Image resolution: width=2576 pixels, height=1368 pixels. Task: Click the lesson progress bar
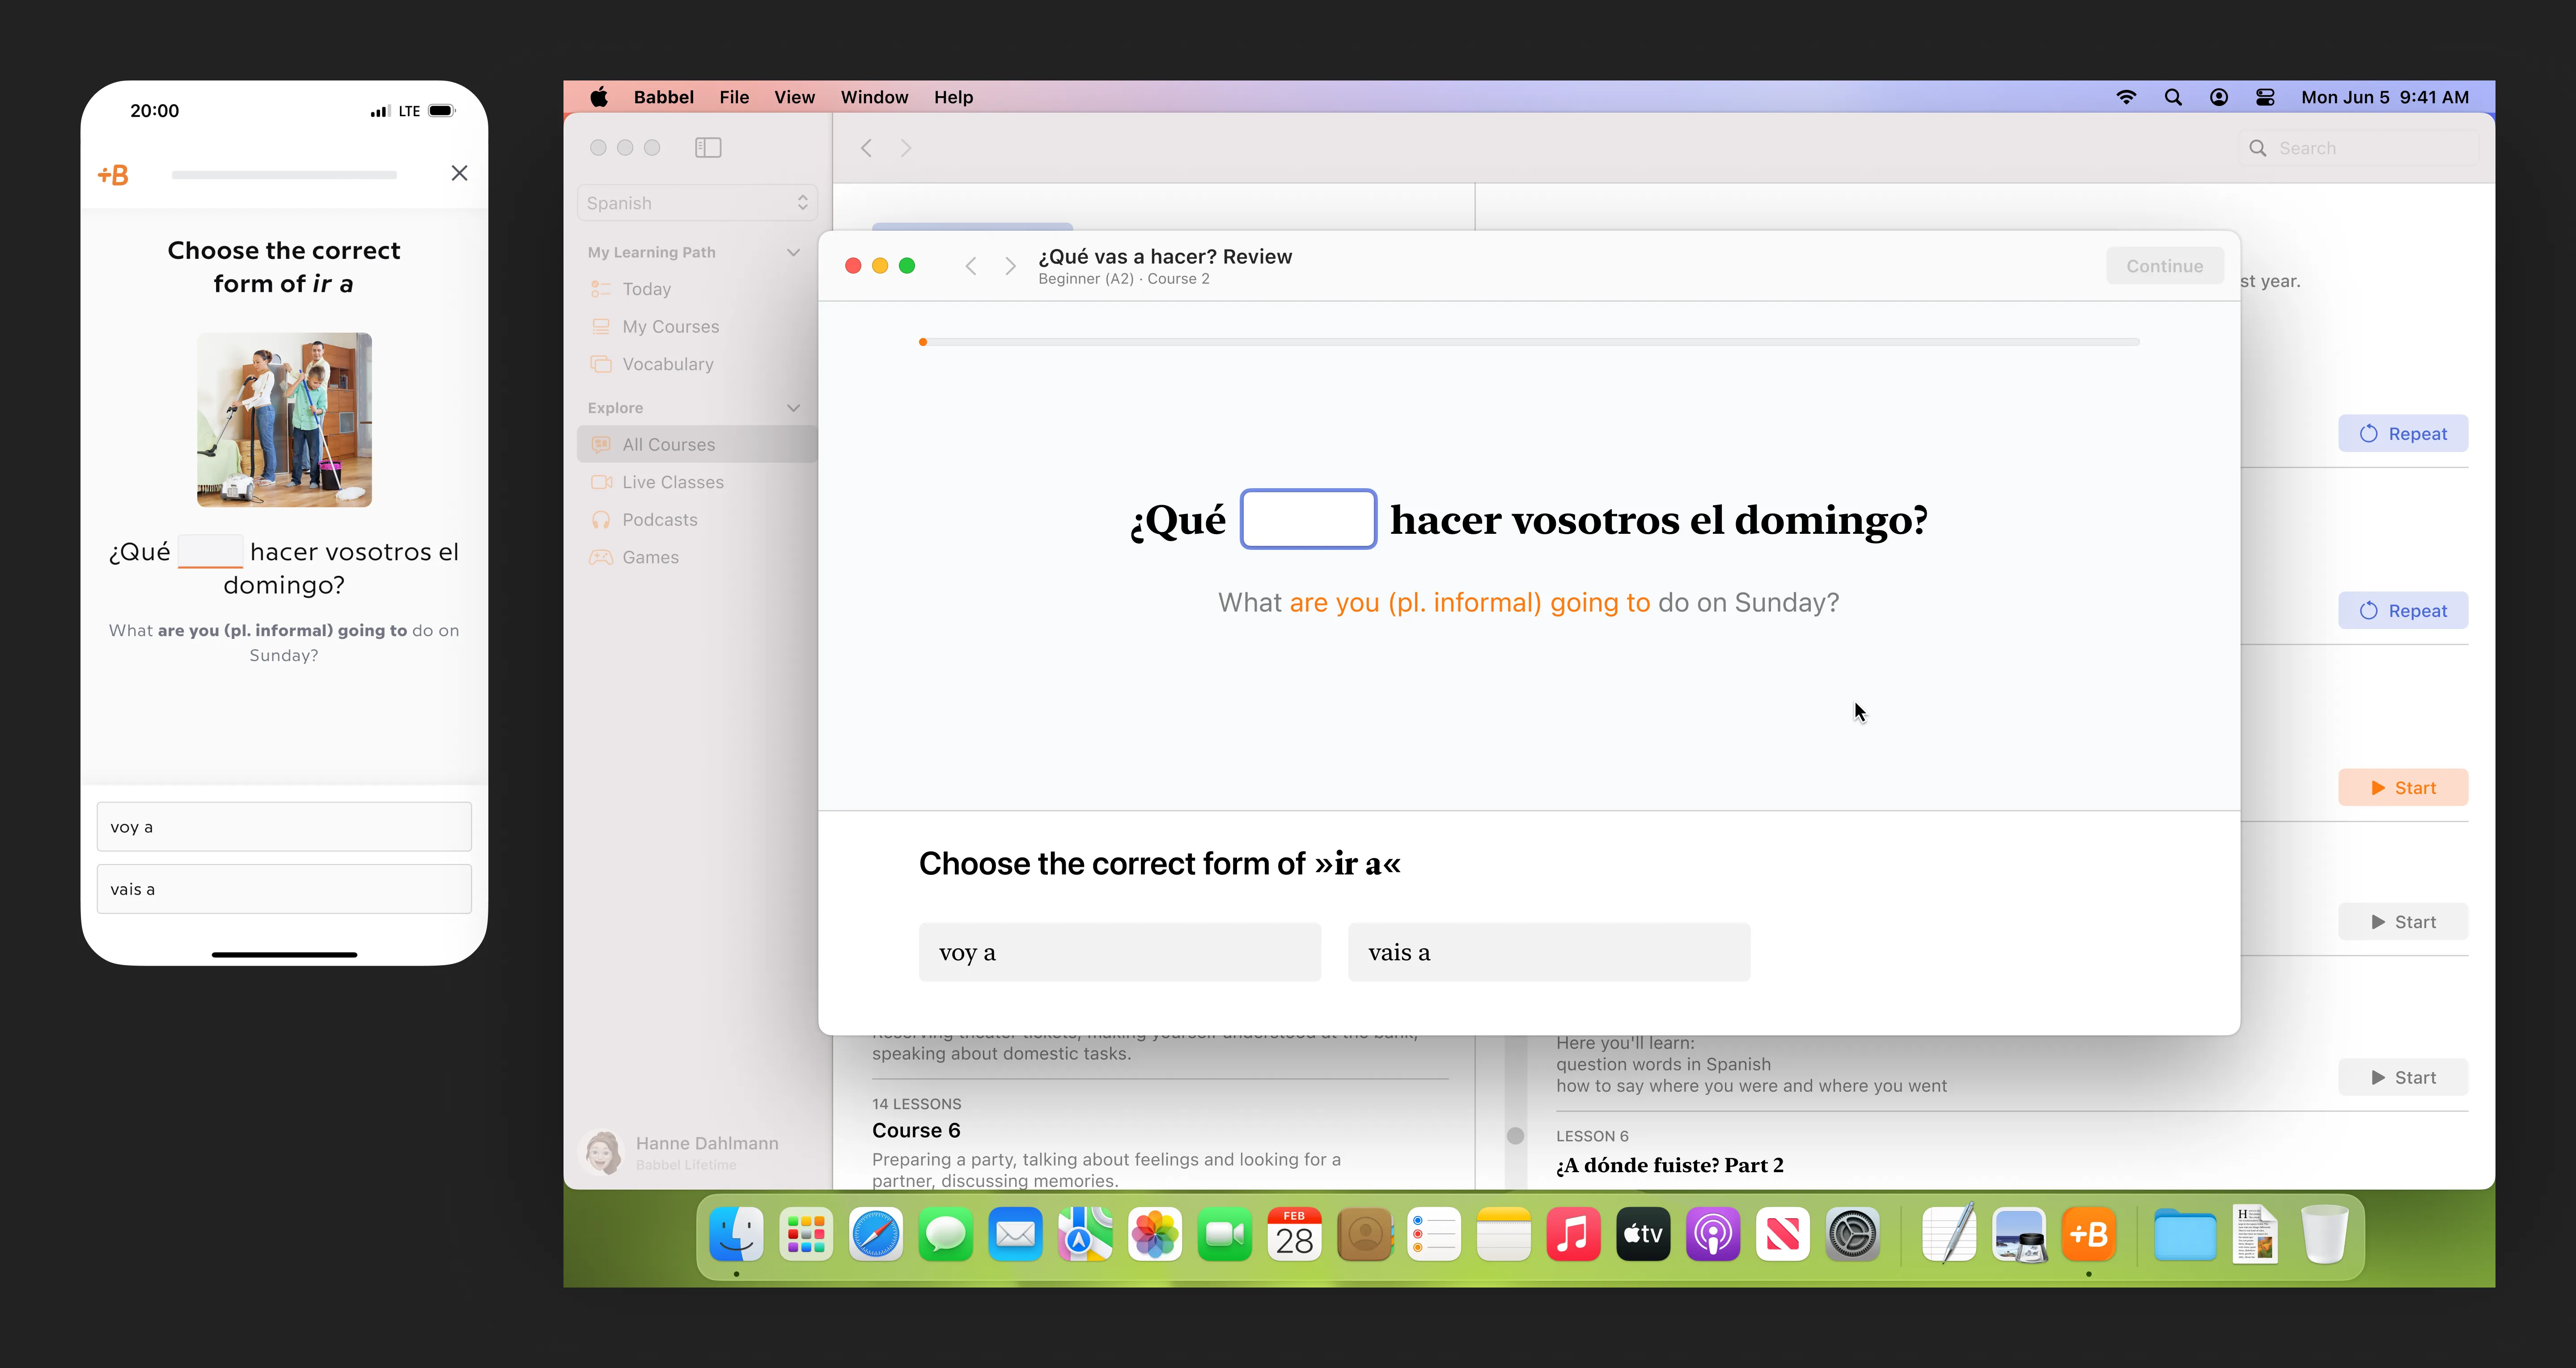pyautogui.click(x=1529, y=342)
